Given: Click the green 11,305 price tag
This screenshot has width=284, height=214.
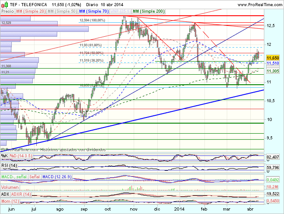Looking at the screenshot, I should [x=273, y=71].
